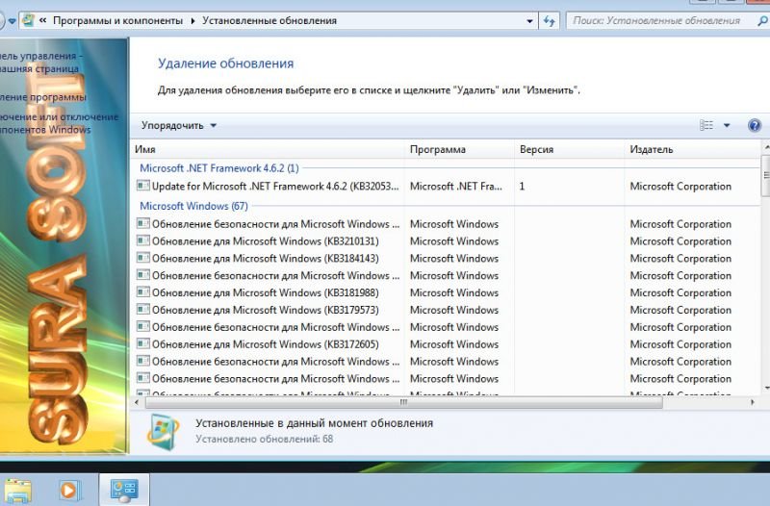Open breadcrumb Программы и компоненты
770x506 pixels.
click(117, 20)
